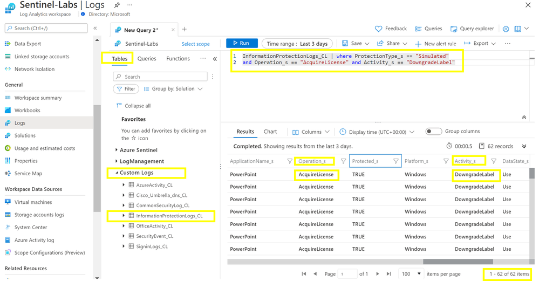539x281 pixels.
Task: Add a new query tab
Action: 184,29
